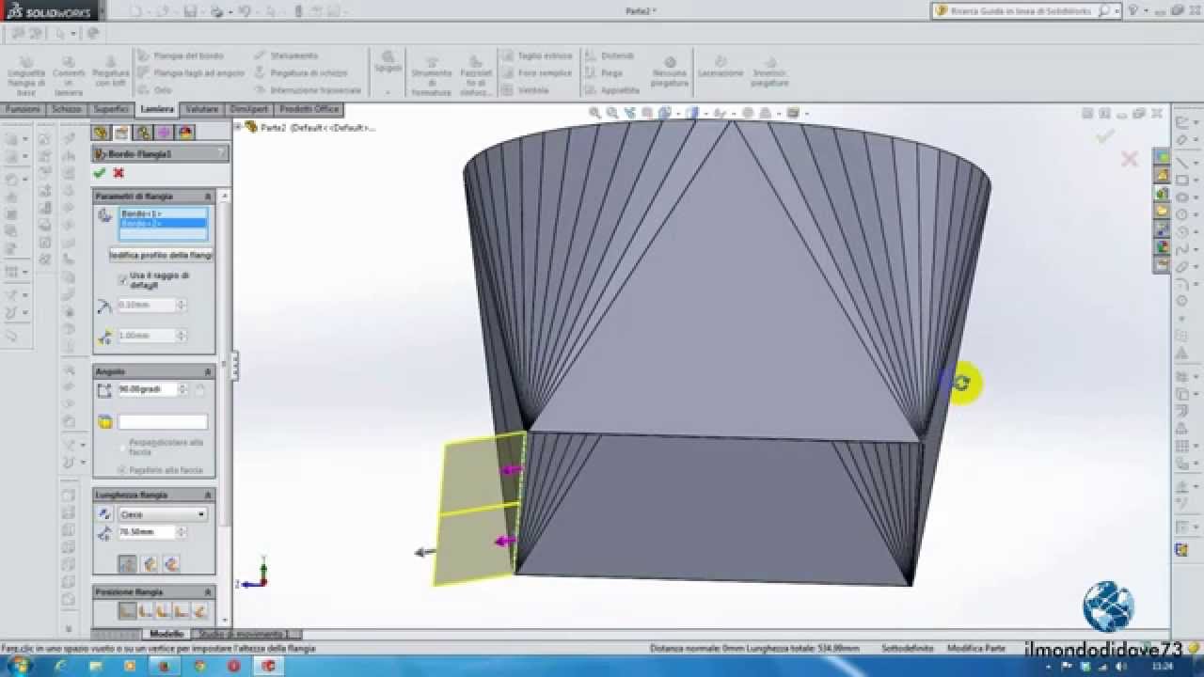Select 'Perpendicolare alla faccia' radio option
The height and width of the screenshot is (677, 1204).
tap(122, 448)
